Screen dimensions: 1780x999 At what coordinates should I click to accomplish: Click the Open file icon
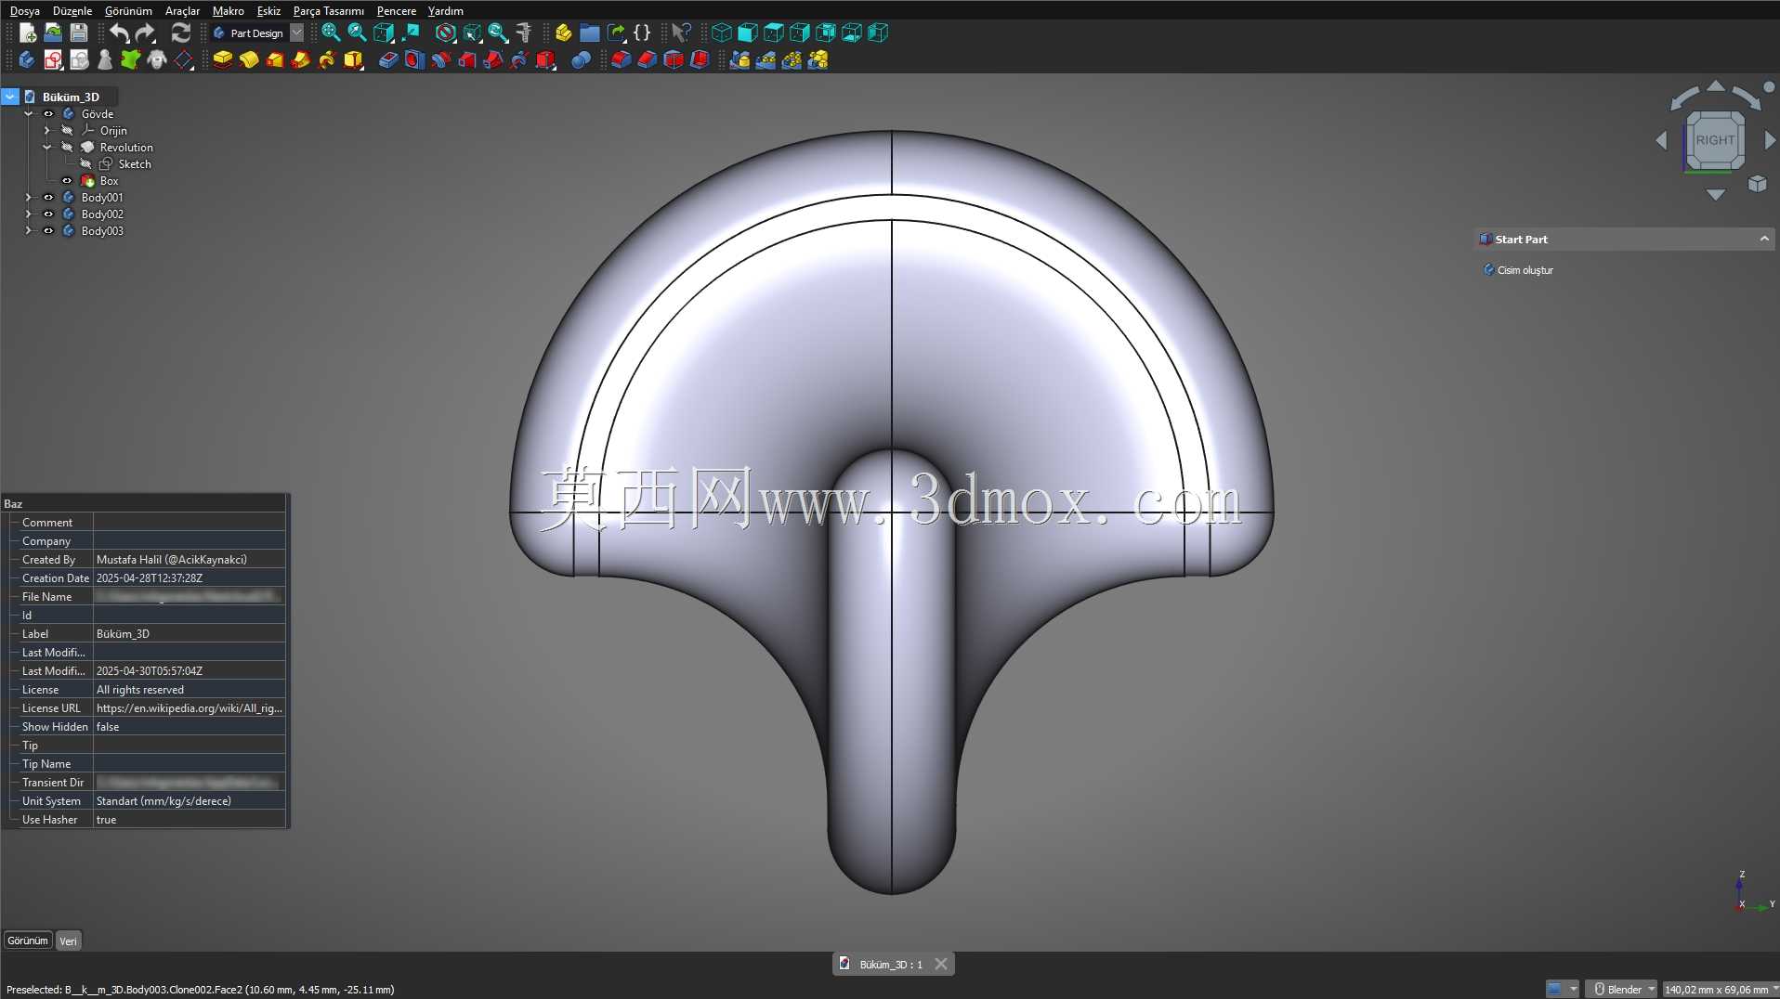(53, 33)
